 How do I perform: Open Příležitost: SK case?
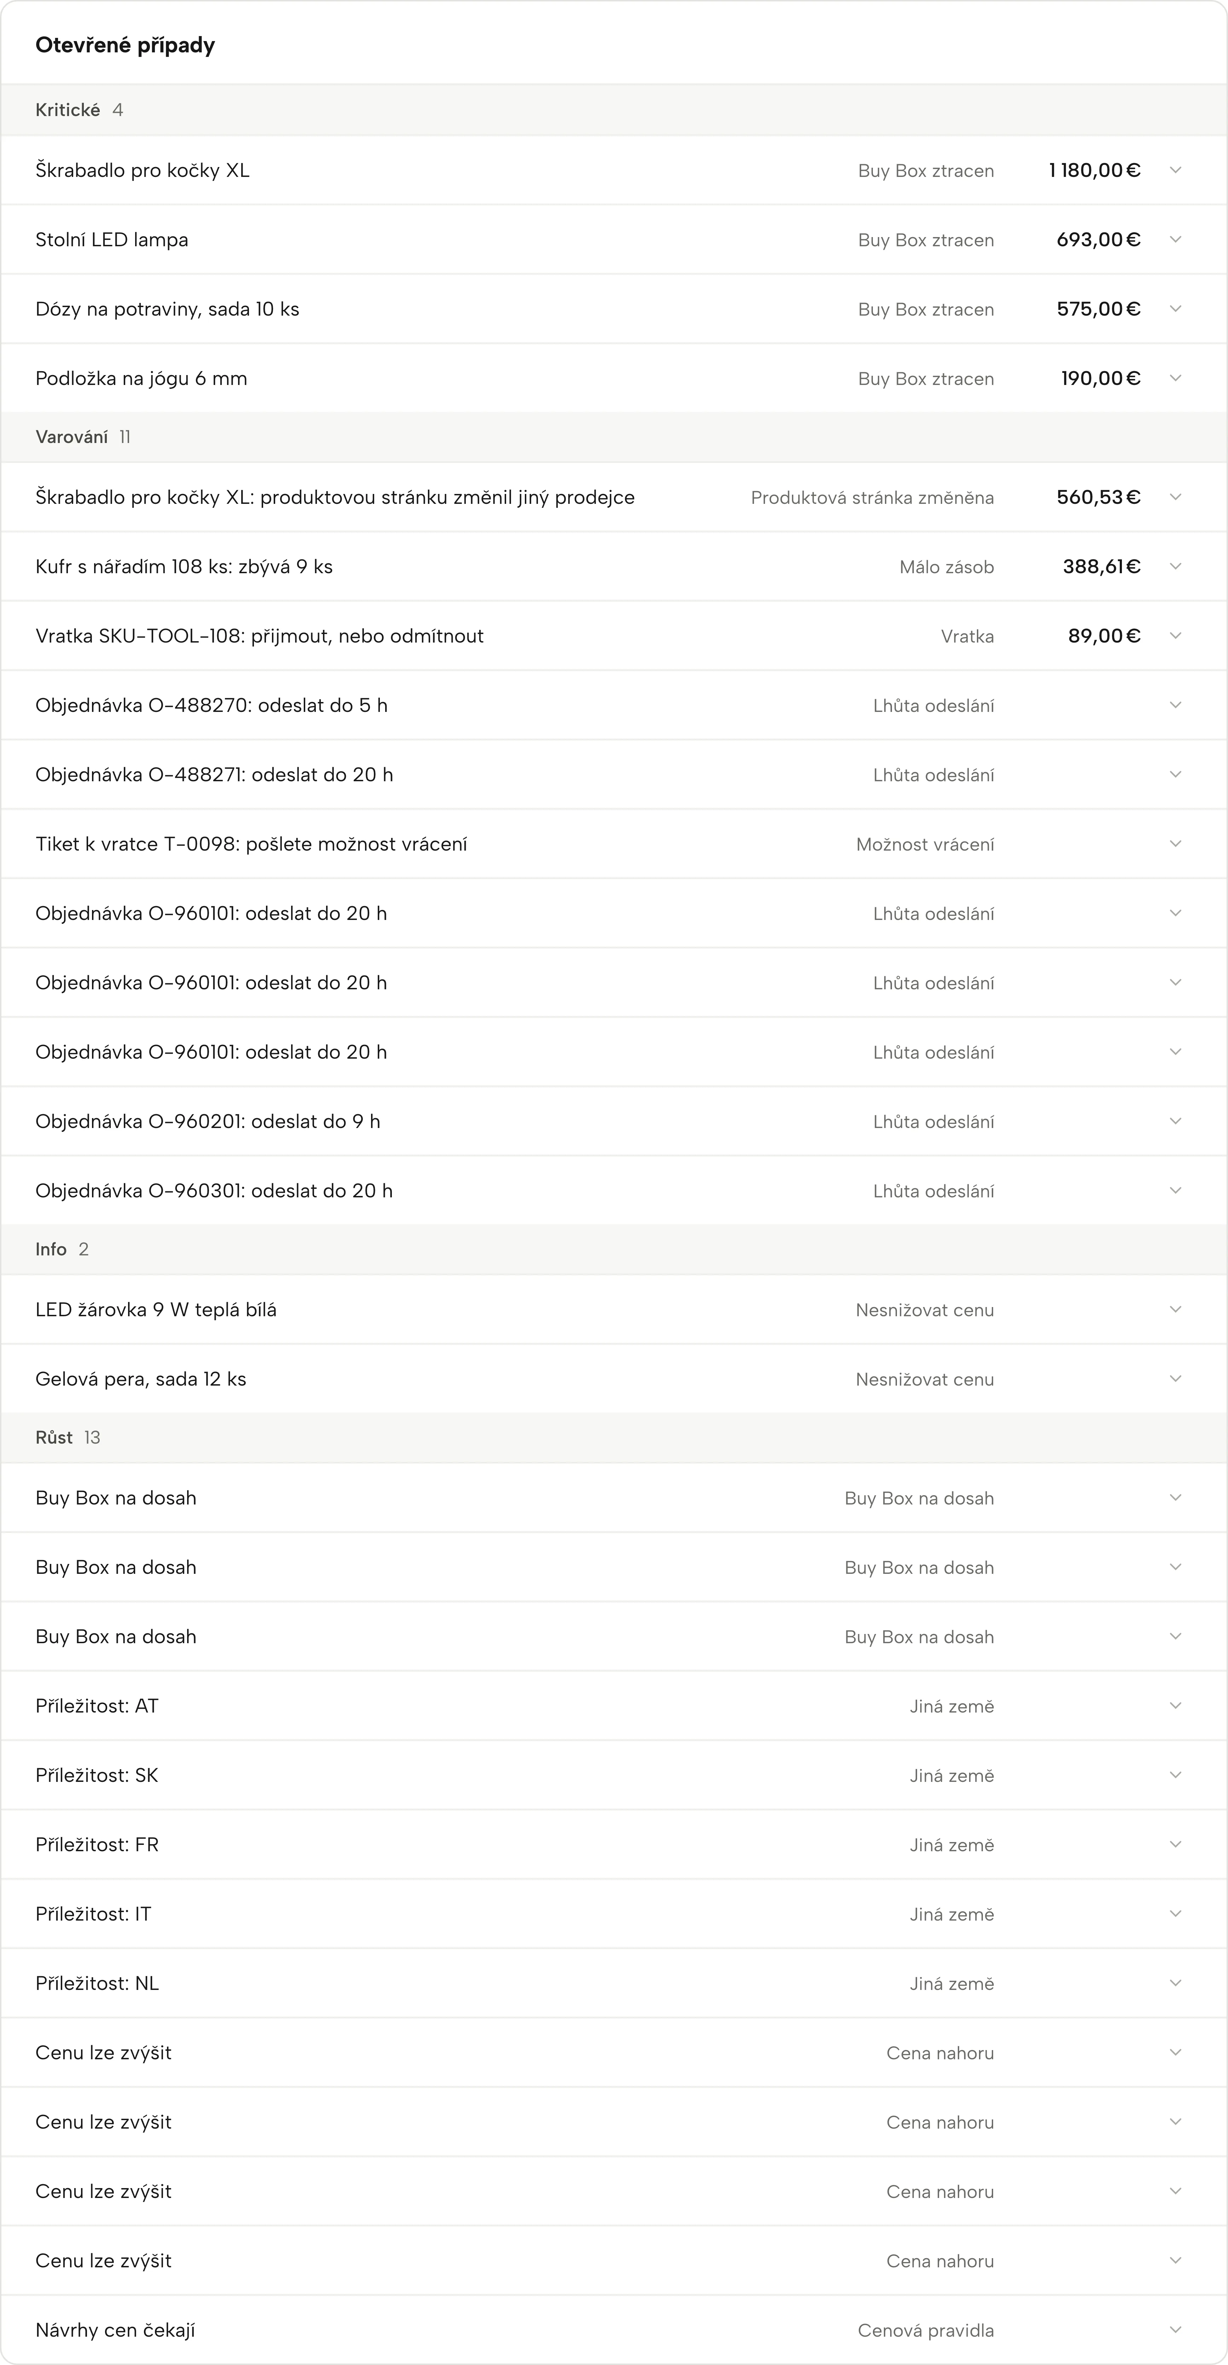[614, 1776]
